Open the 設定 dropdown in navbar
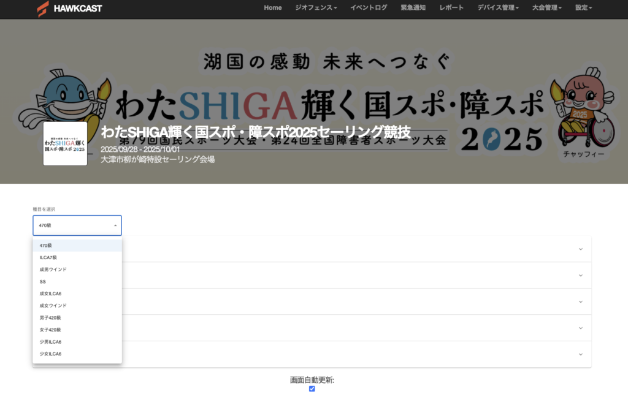Image resolution: width=628 pixels, height=397 pixels. click(583, 8)
